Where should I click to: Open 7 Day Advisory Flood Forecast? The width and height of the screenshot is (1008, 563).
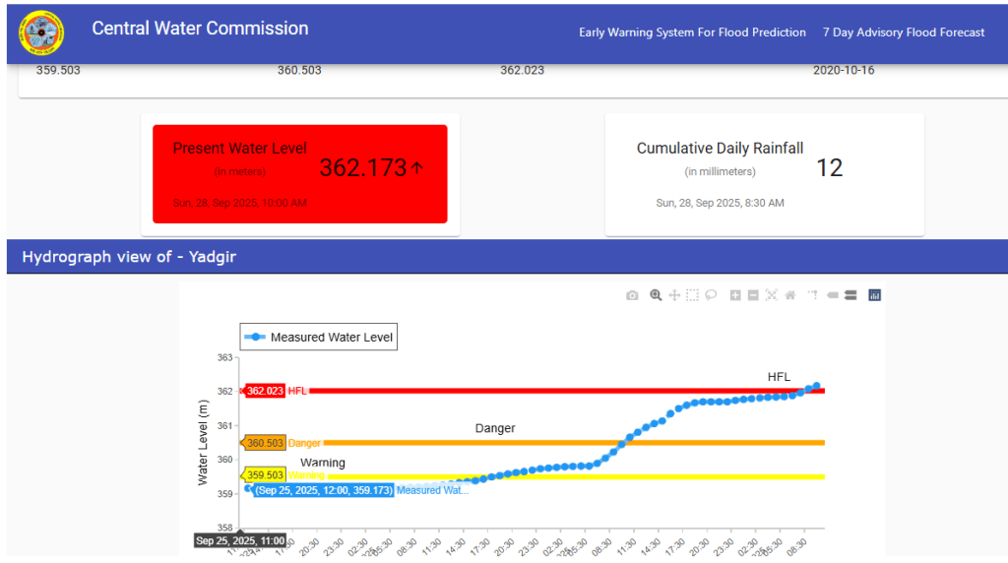(904, 32)
